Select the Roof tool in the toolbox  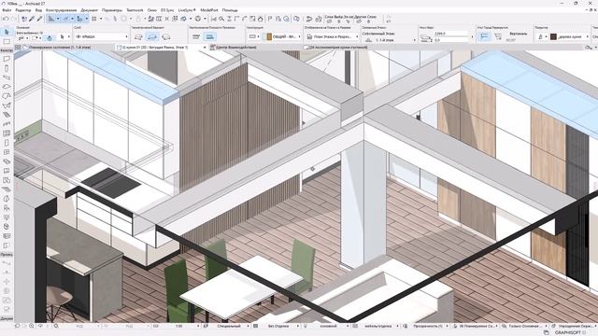[7, 96]
